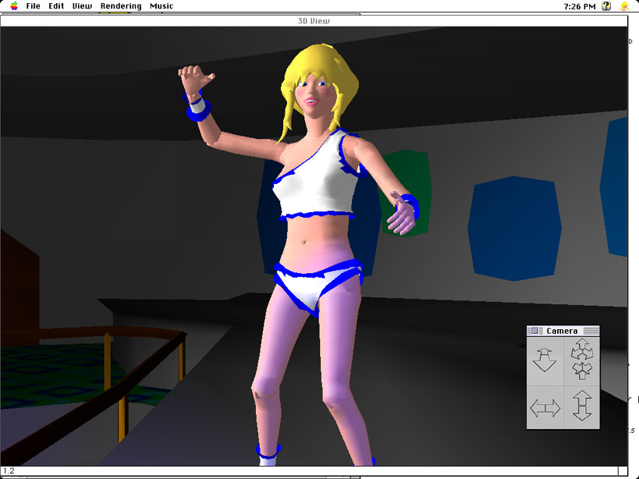Click the Camera near-far depth arrow control

(545, 359)
